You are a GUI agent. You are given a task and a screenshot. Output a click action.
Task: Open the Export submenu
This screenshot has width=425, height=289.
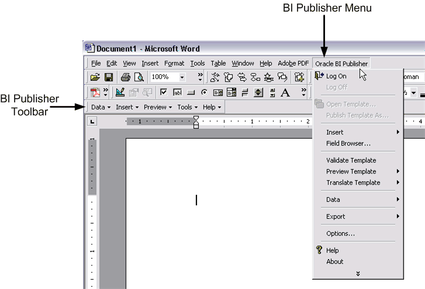[x=358, y=216]
